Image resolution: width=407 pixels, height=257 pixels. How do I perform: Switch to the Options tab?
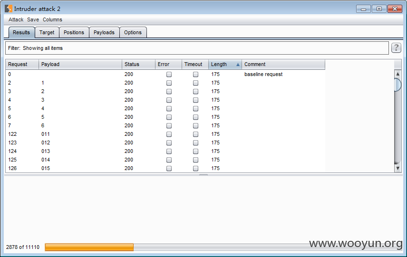pos(133,32)
